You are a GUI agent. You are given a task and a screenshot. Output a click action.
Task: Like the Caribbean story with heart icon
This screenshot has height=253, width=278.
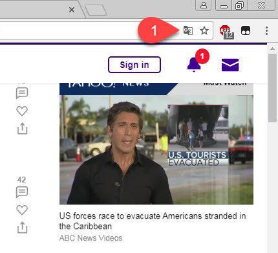click(x=22, y=210)
